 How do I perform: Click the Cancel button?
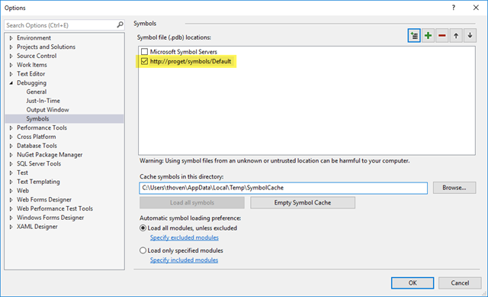click(x=460, y=283)
